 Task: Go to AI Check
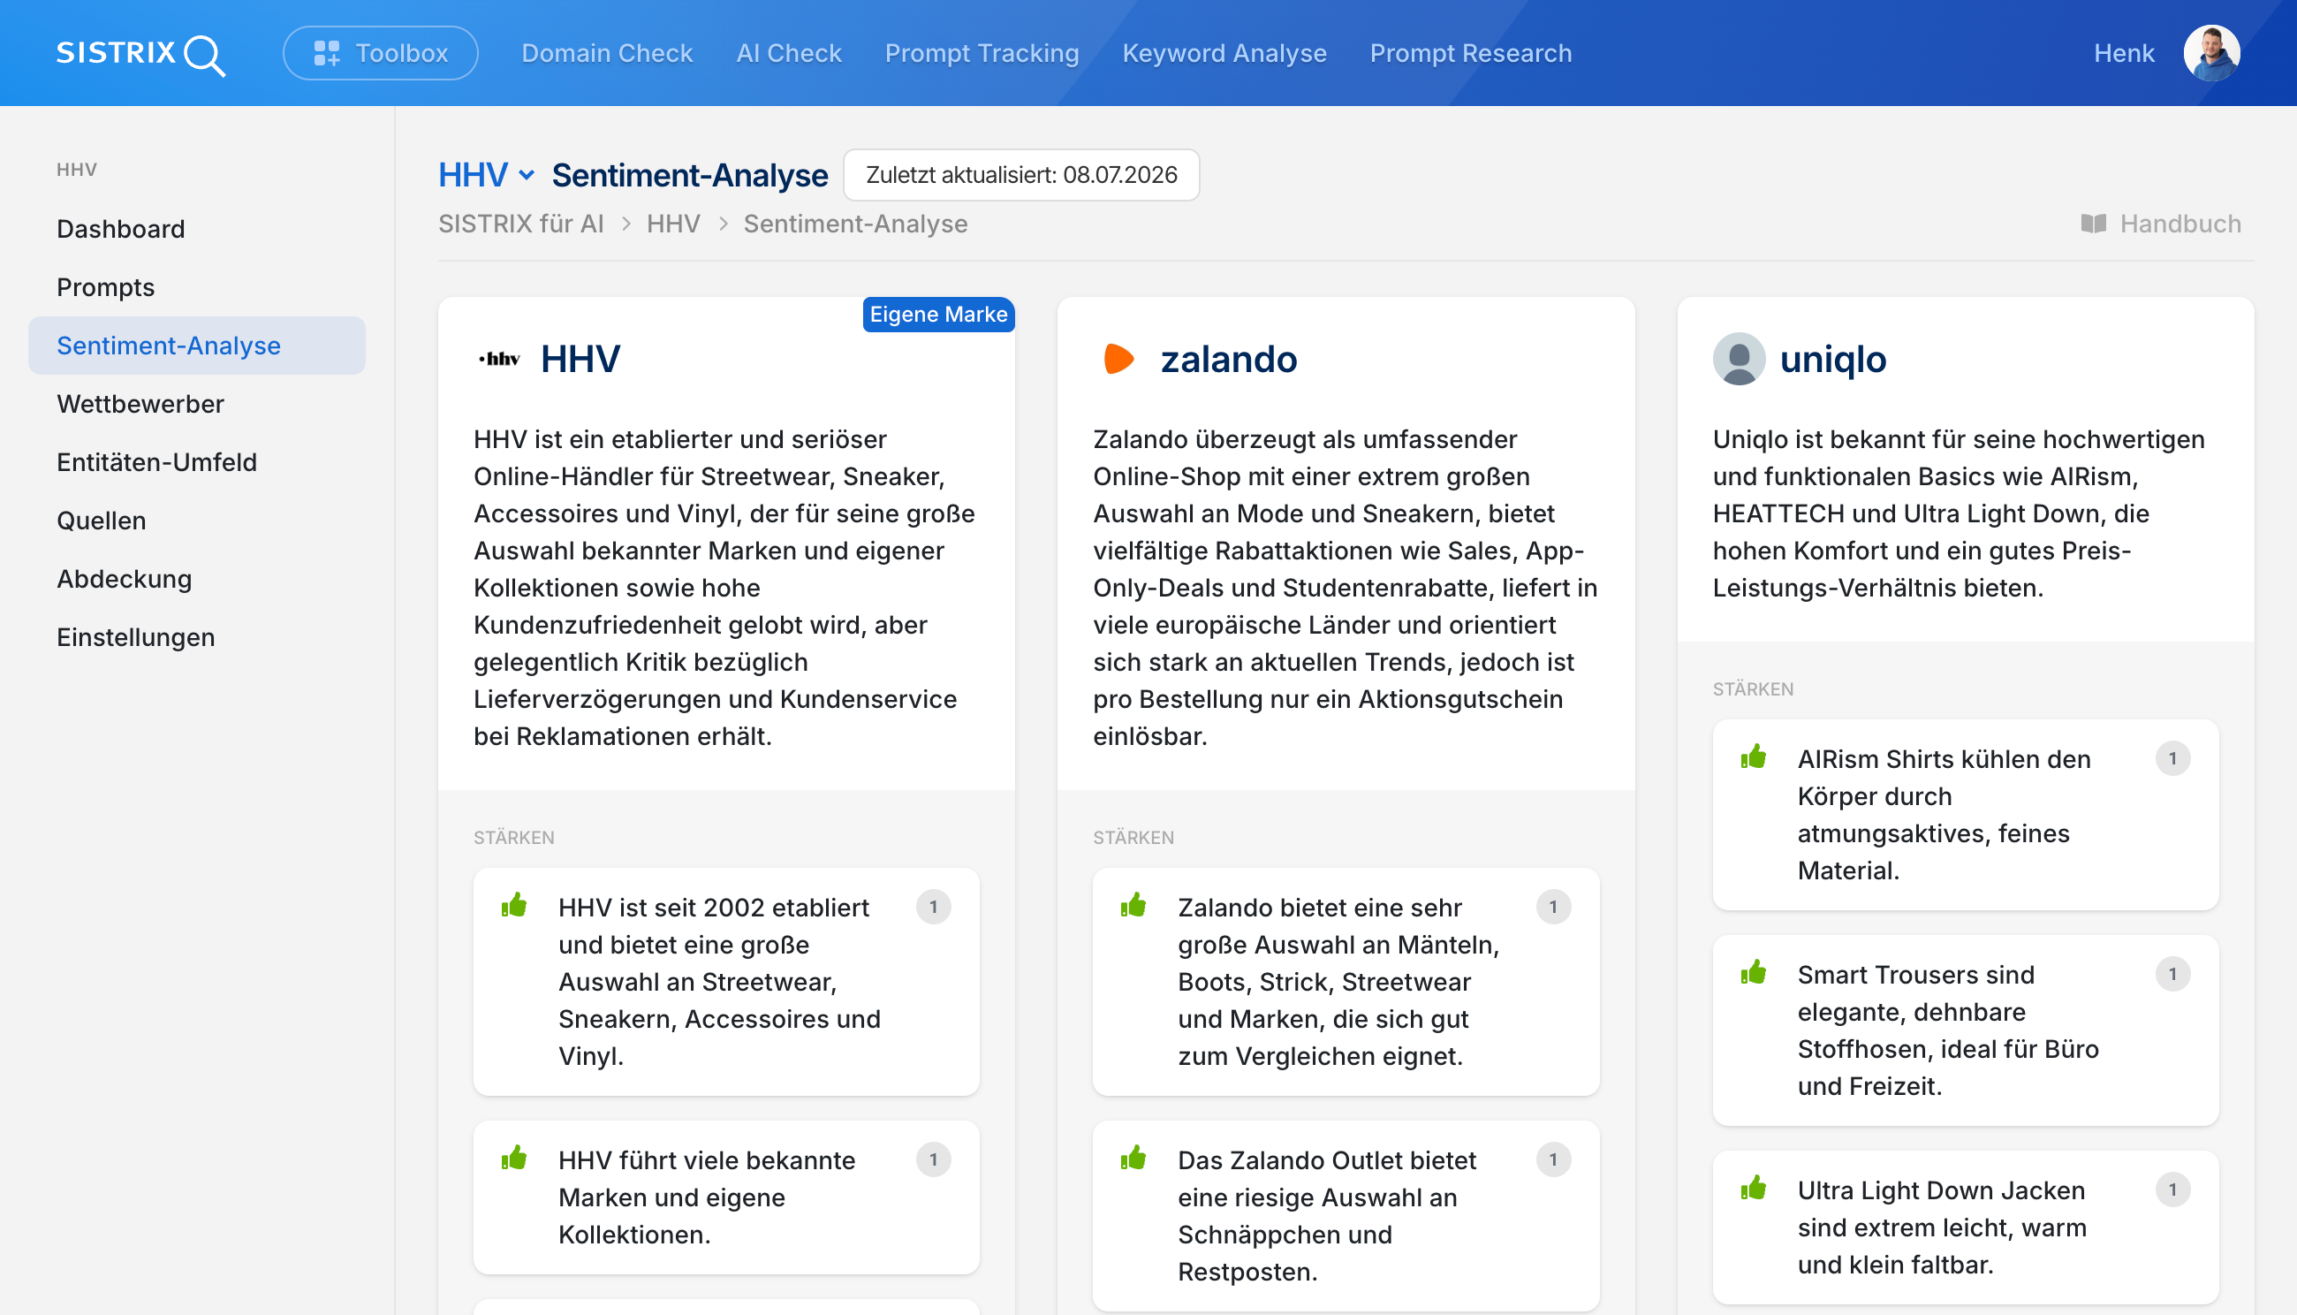click(788, 53)
